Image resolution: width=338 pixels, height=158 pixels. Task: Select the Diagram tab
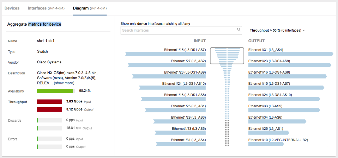tap(90, 8)
